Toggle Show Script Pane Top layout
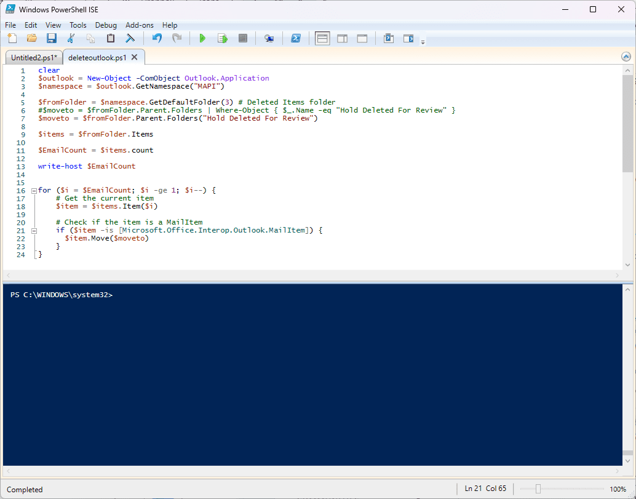 pos(322,38)
